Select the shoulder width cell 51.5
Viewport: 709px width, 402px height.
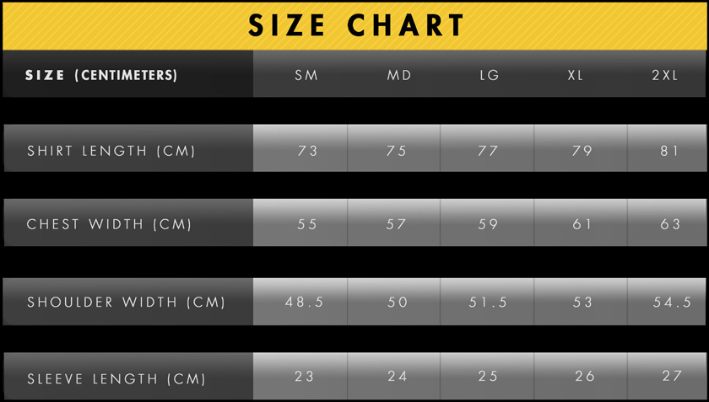(489, 302)
